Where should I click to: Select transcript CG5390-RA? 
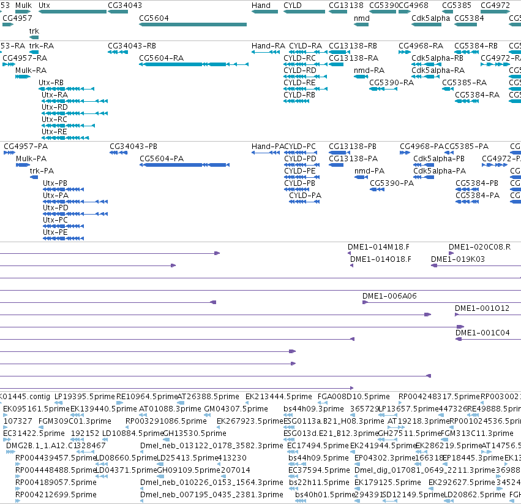(383, 89)
